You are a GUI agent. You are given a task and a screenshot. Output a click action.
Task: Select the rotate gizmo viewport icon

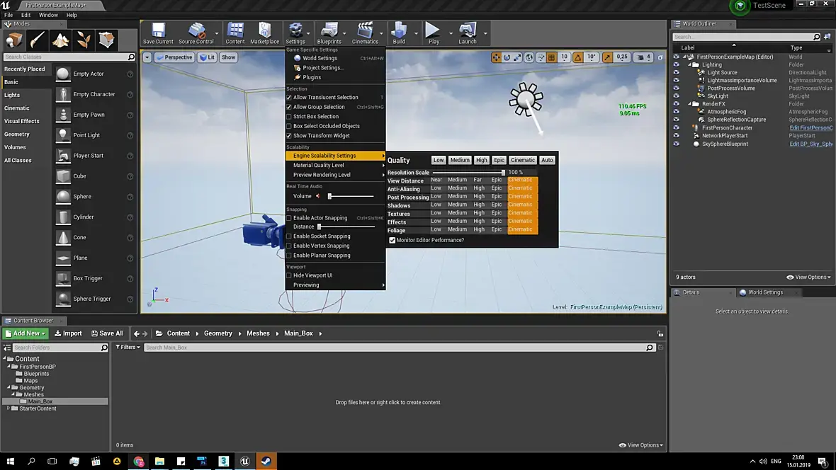coord(507,57)
